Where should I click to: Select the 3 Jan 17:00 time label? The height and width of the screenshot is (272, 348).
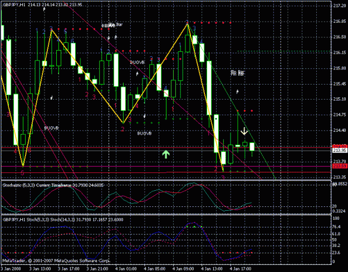[68, 269]
